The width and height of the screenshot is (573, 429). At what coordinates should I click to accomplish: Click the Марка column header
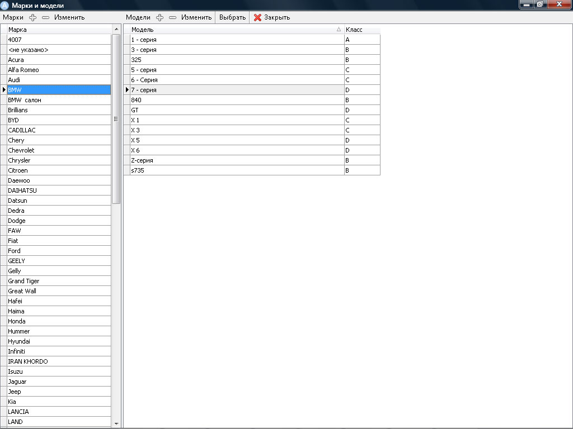[x=59, y=30]
